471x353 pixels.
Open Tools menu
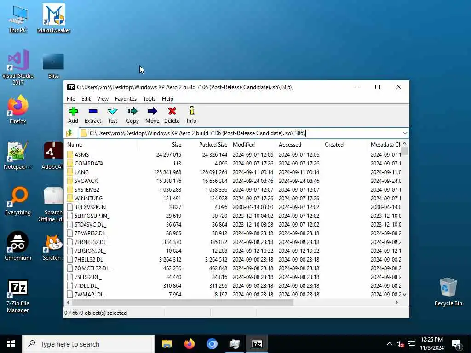[149, 99]
